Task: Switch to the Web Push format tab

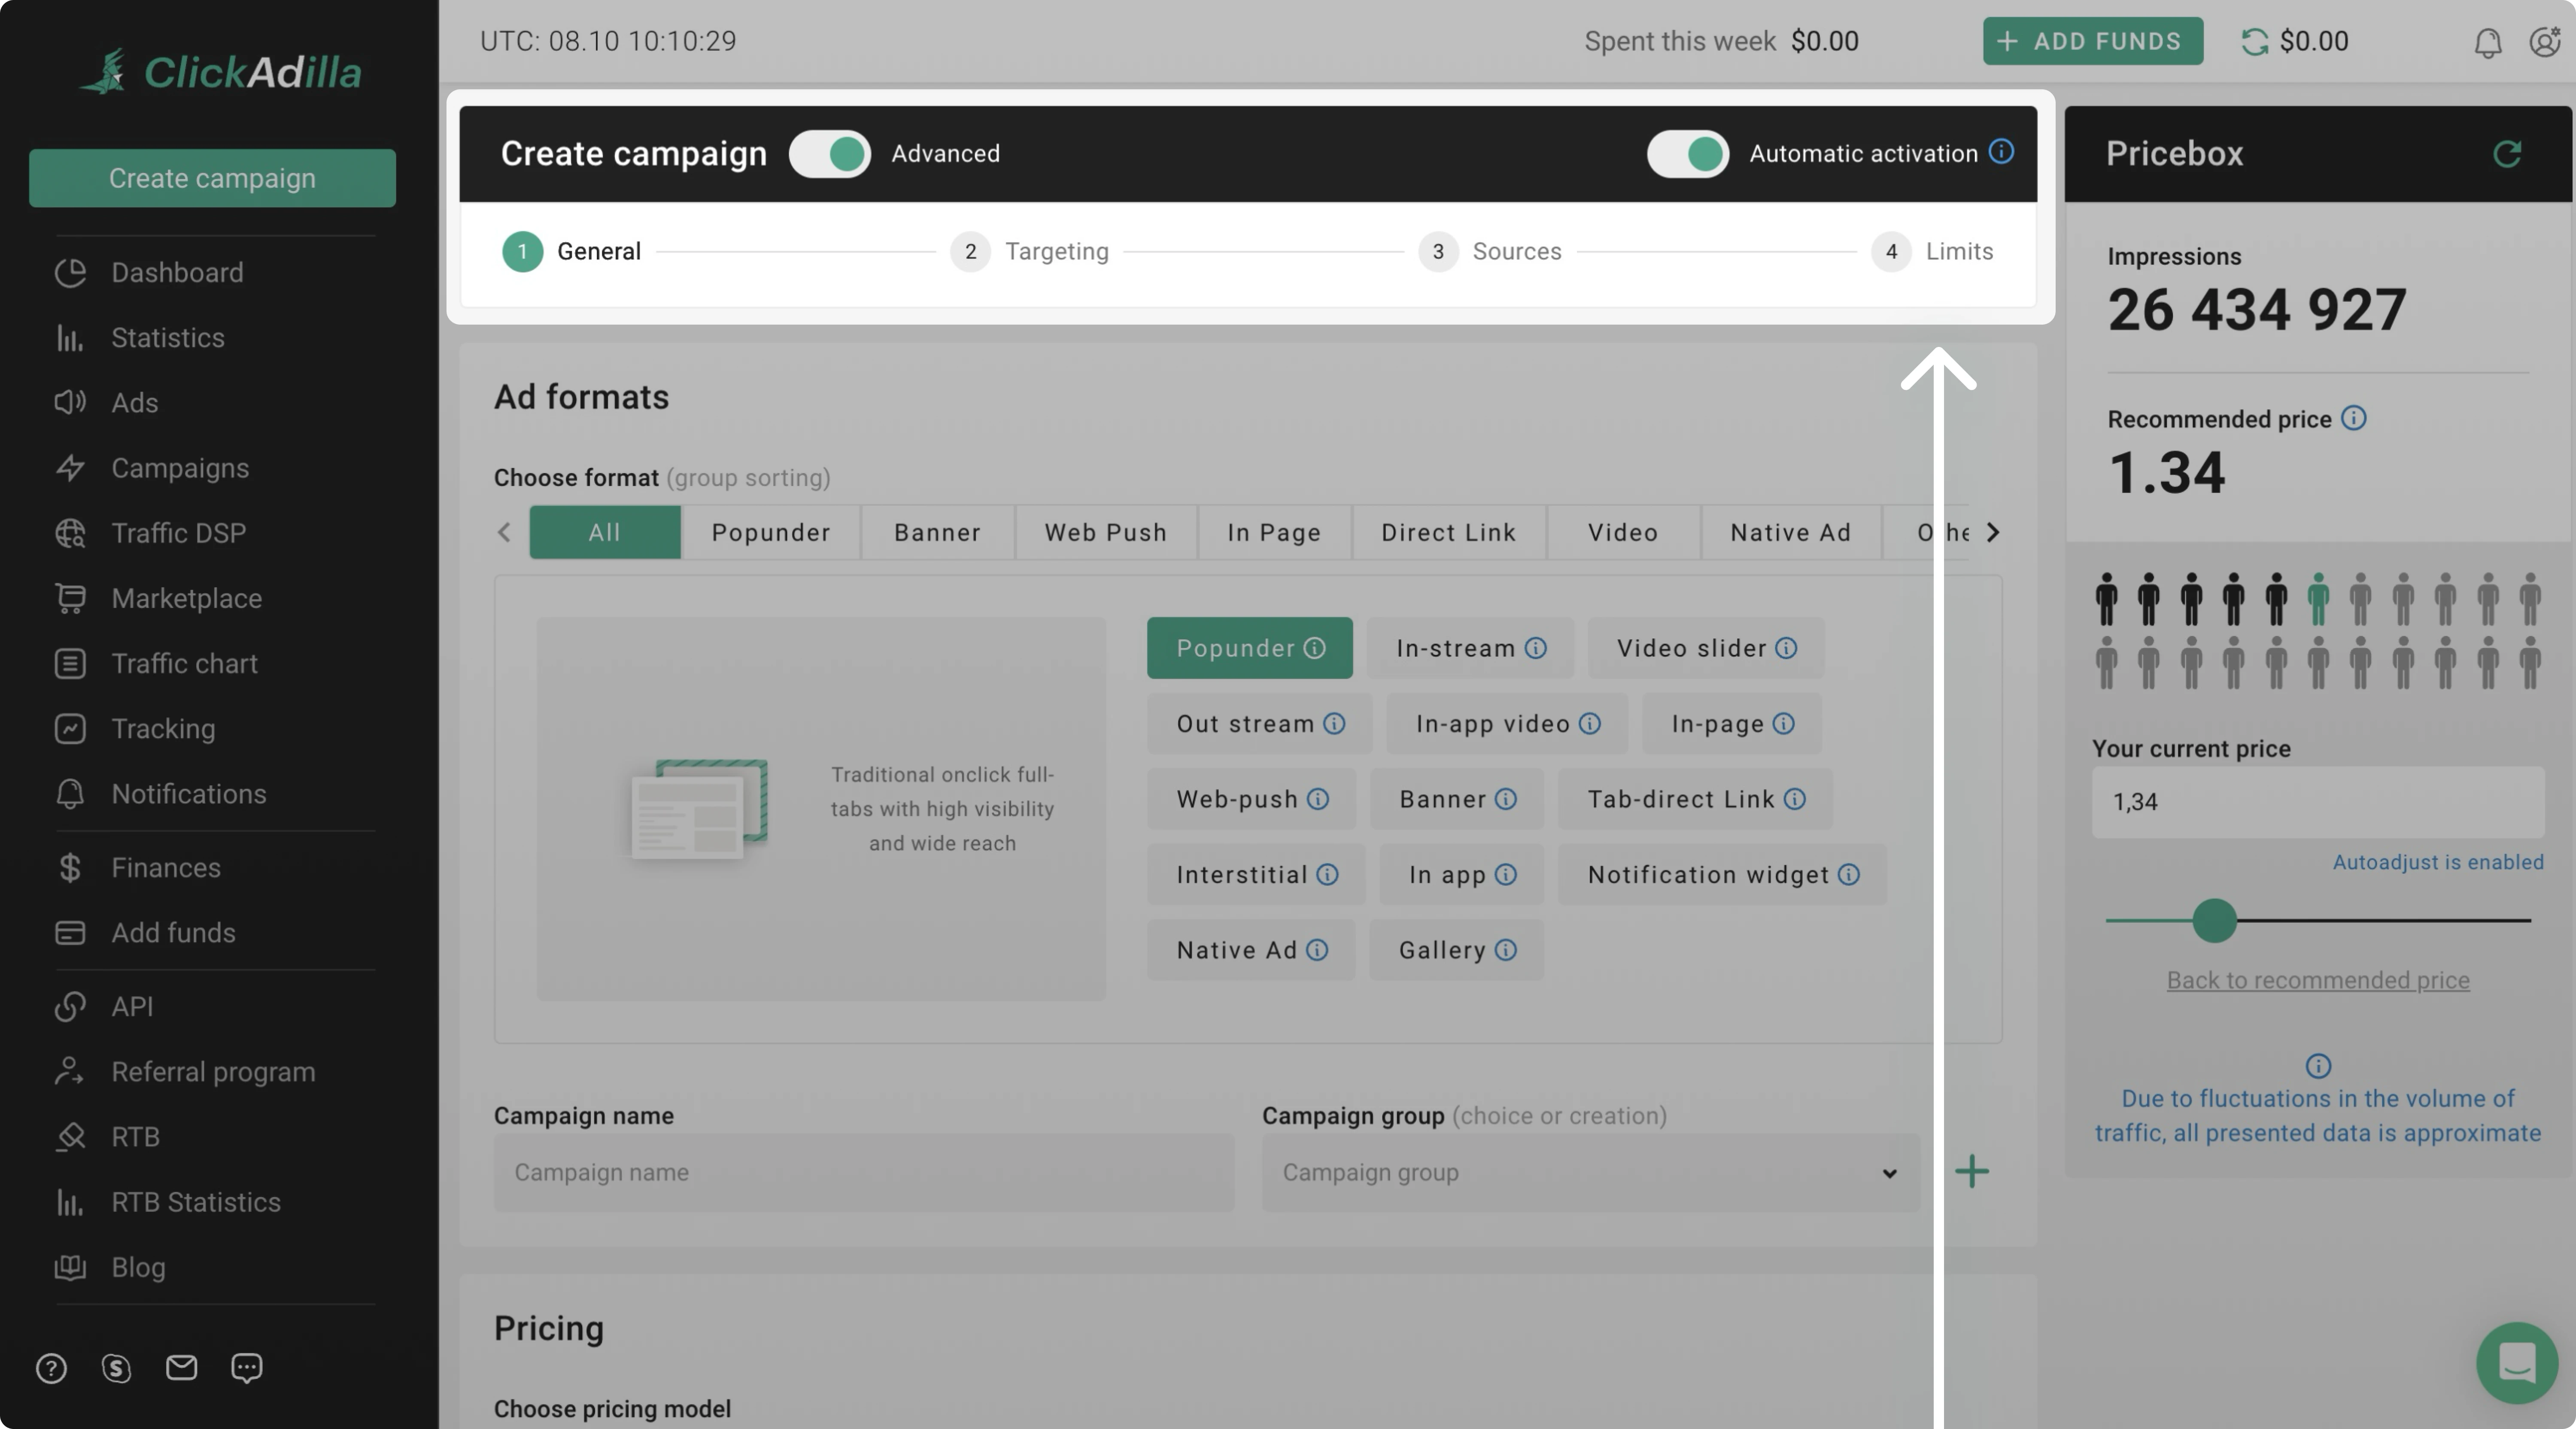Action: 1105,532
